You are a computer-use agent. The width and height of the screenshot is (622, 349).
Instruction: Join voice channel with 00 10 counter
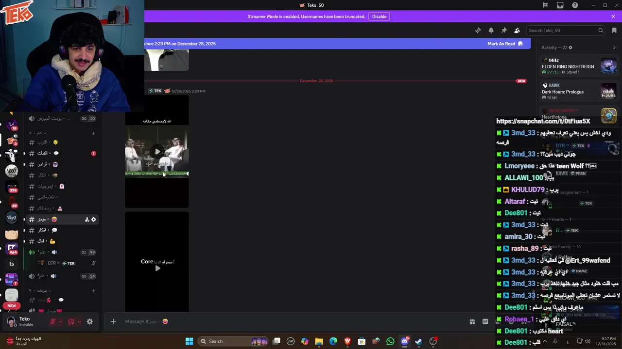[63, 119]
